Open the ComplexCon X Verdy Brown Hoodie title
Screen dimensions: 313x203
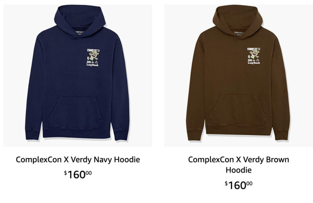tap(239, 165)
